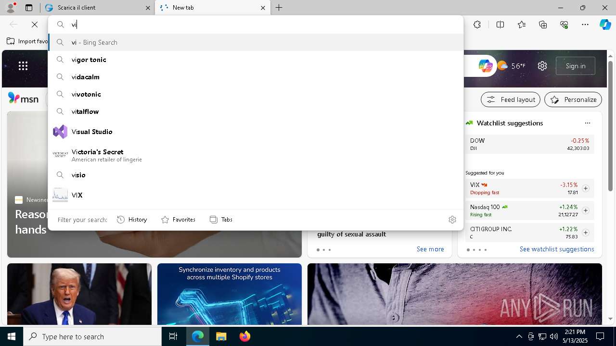The width and height of the screenshot is (616, 346).
Task: Click the Windows taskbar search box
Action: pyautogui.click(x=92, y=336)
